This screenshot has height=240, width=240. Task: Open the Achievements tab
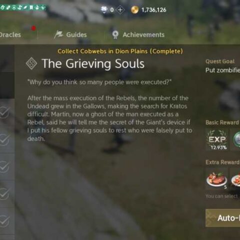click(143, 34)
